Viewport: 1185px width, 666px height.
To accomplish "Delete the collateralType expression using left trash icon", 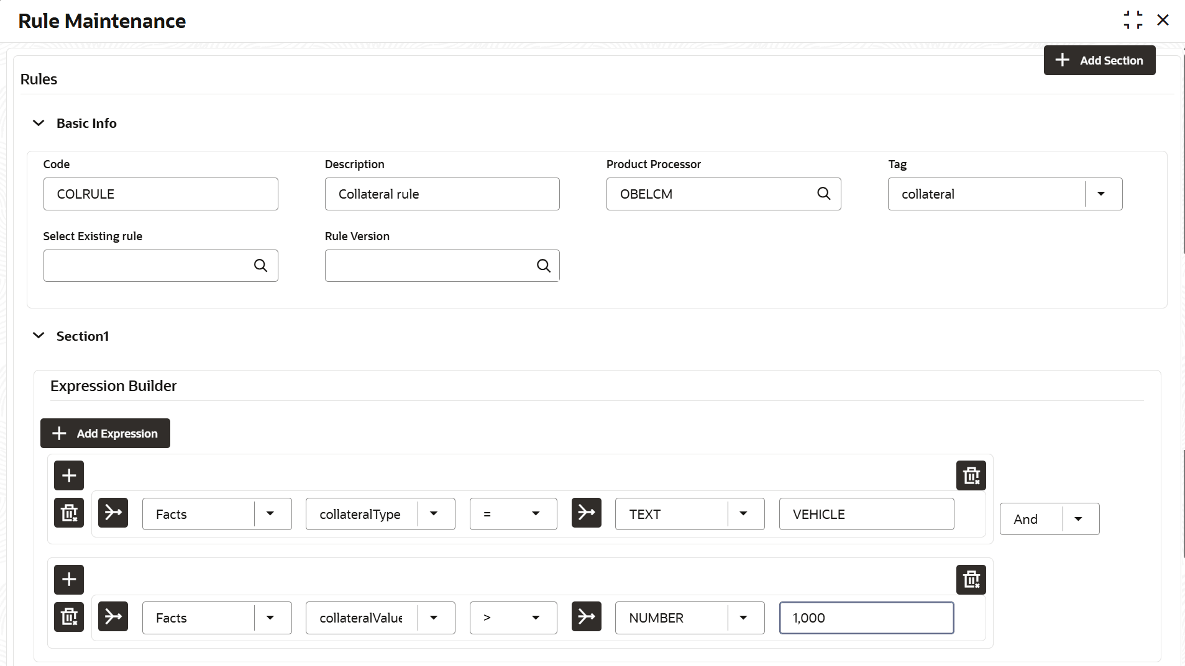I will (69, 513).
